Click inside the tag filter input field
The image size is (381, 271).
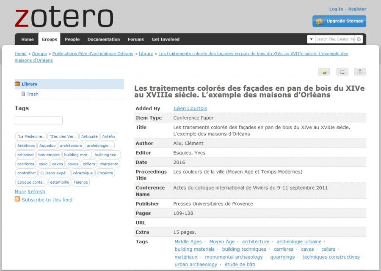pyautogui.click(x=39, y=120)
